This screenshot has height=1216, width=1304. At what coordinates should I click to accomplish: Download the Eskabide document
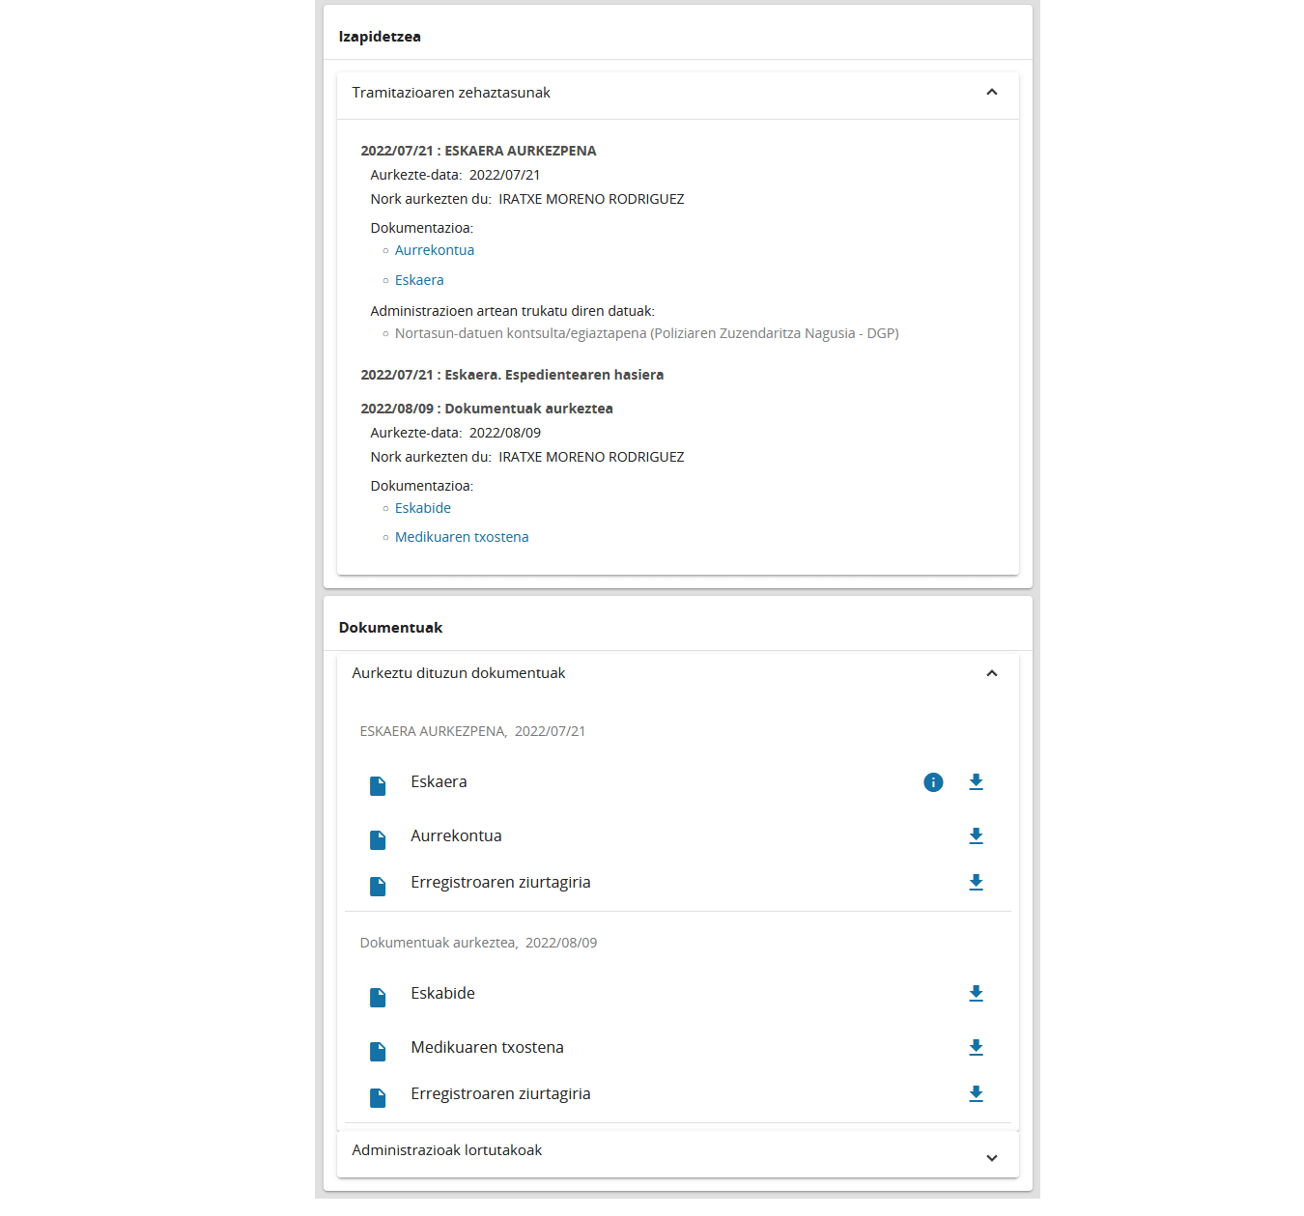(x=976, y=994)
